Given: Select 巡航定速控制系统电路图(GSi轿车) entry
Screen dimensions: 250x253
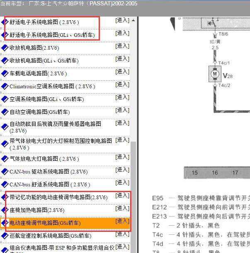Looking at the screenshot, I should 51,236.
